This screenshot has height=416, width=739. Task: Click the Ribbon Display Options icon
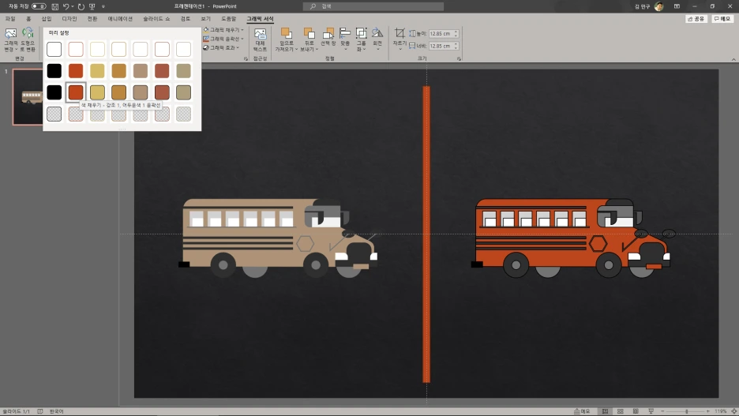coord(677,6)
